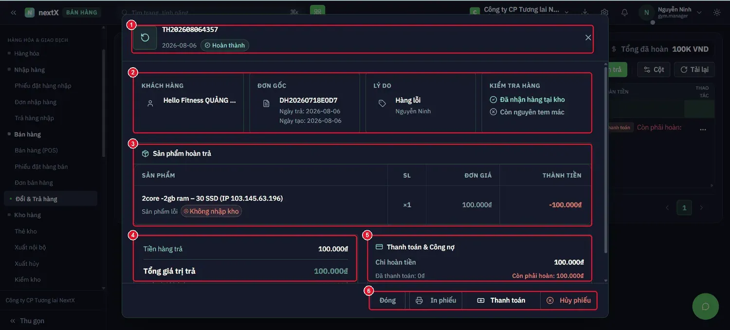This screenshot has width=730, height=330.
Task: Open the Cột column settings
Action: coord(654,70)
